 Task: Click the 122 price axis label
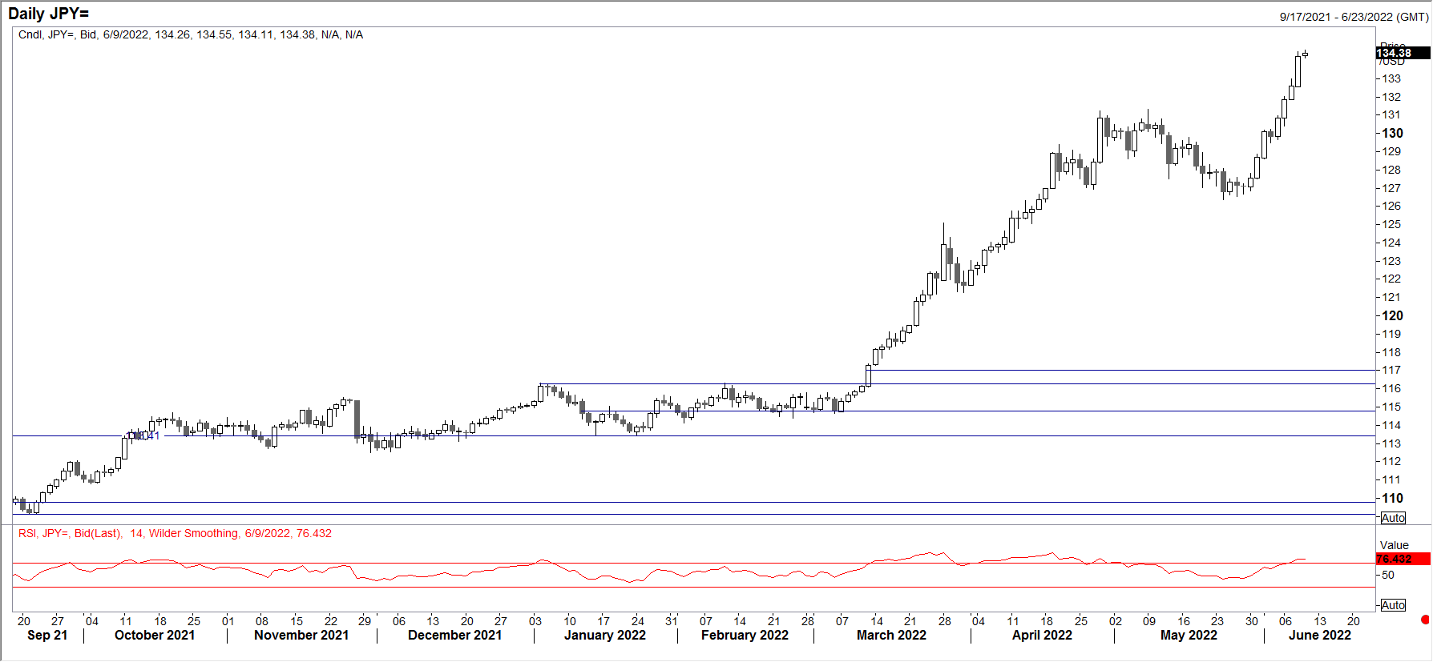[x=1391, y=279]
